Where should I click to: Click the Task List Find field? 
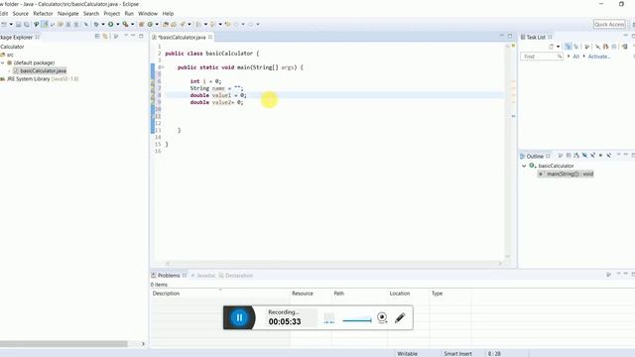point(542,57)
